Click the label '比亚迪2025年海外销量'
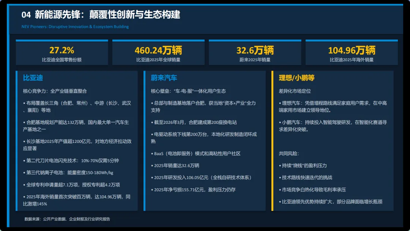 (352, 60)
